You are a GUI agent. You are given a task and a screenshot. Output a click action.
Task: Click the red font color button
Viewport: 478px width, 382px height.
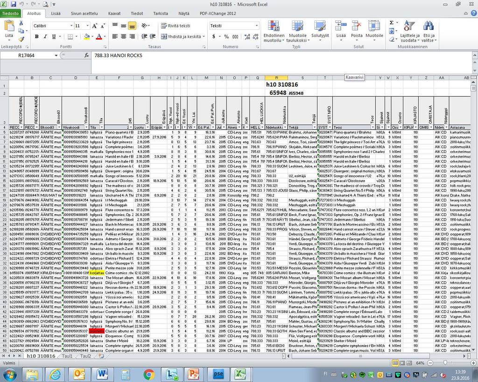(x=99, y=36)
